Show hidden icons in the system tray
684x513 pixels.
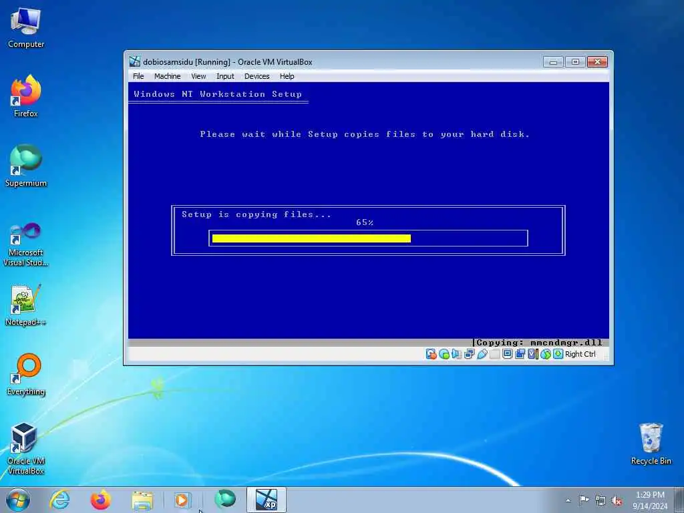point(568,500)
